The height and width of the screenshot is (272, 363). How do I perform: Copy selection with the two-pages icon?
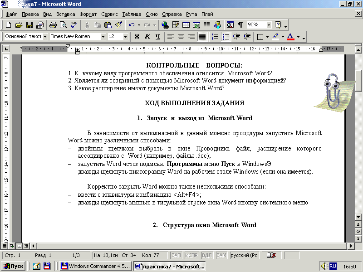(97, 24)
